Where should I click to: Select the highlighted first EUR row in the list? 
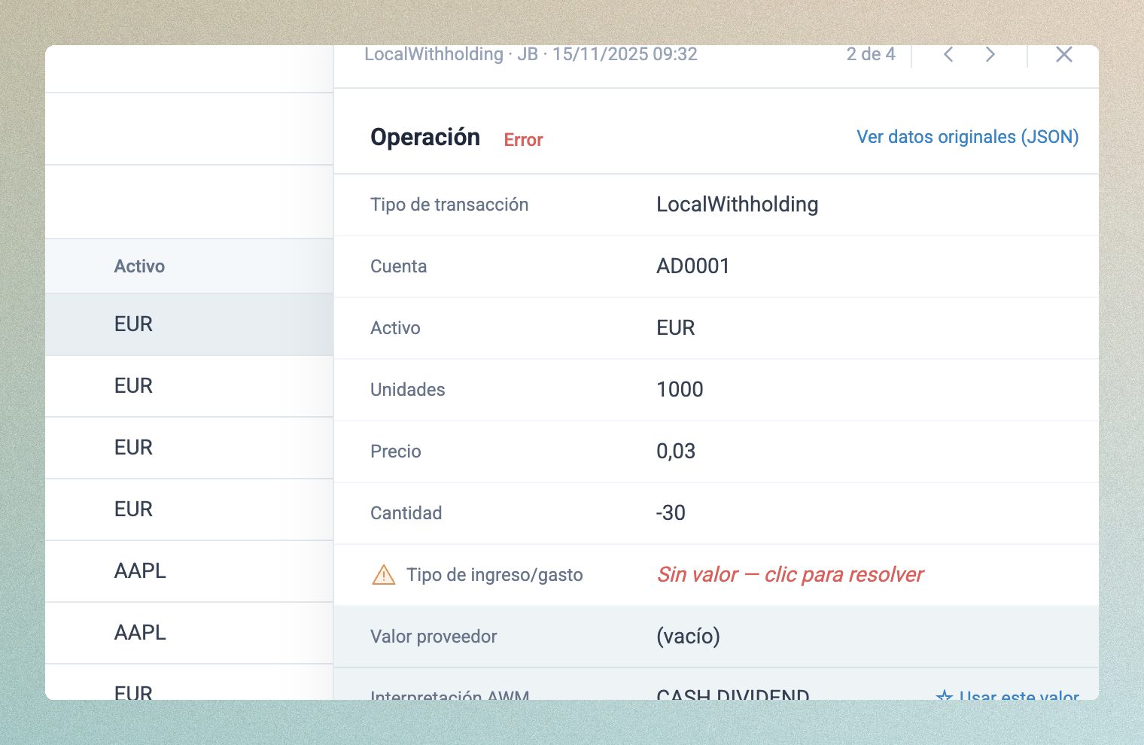[x=134, y=324]
